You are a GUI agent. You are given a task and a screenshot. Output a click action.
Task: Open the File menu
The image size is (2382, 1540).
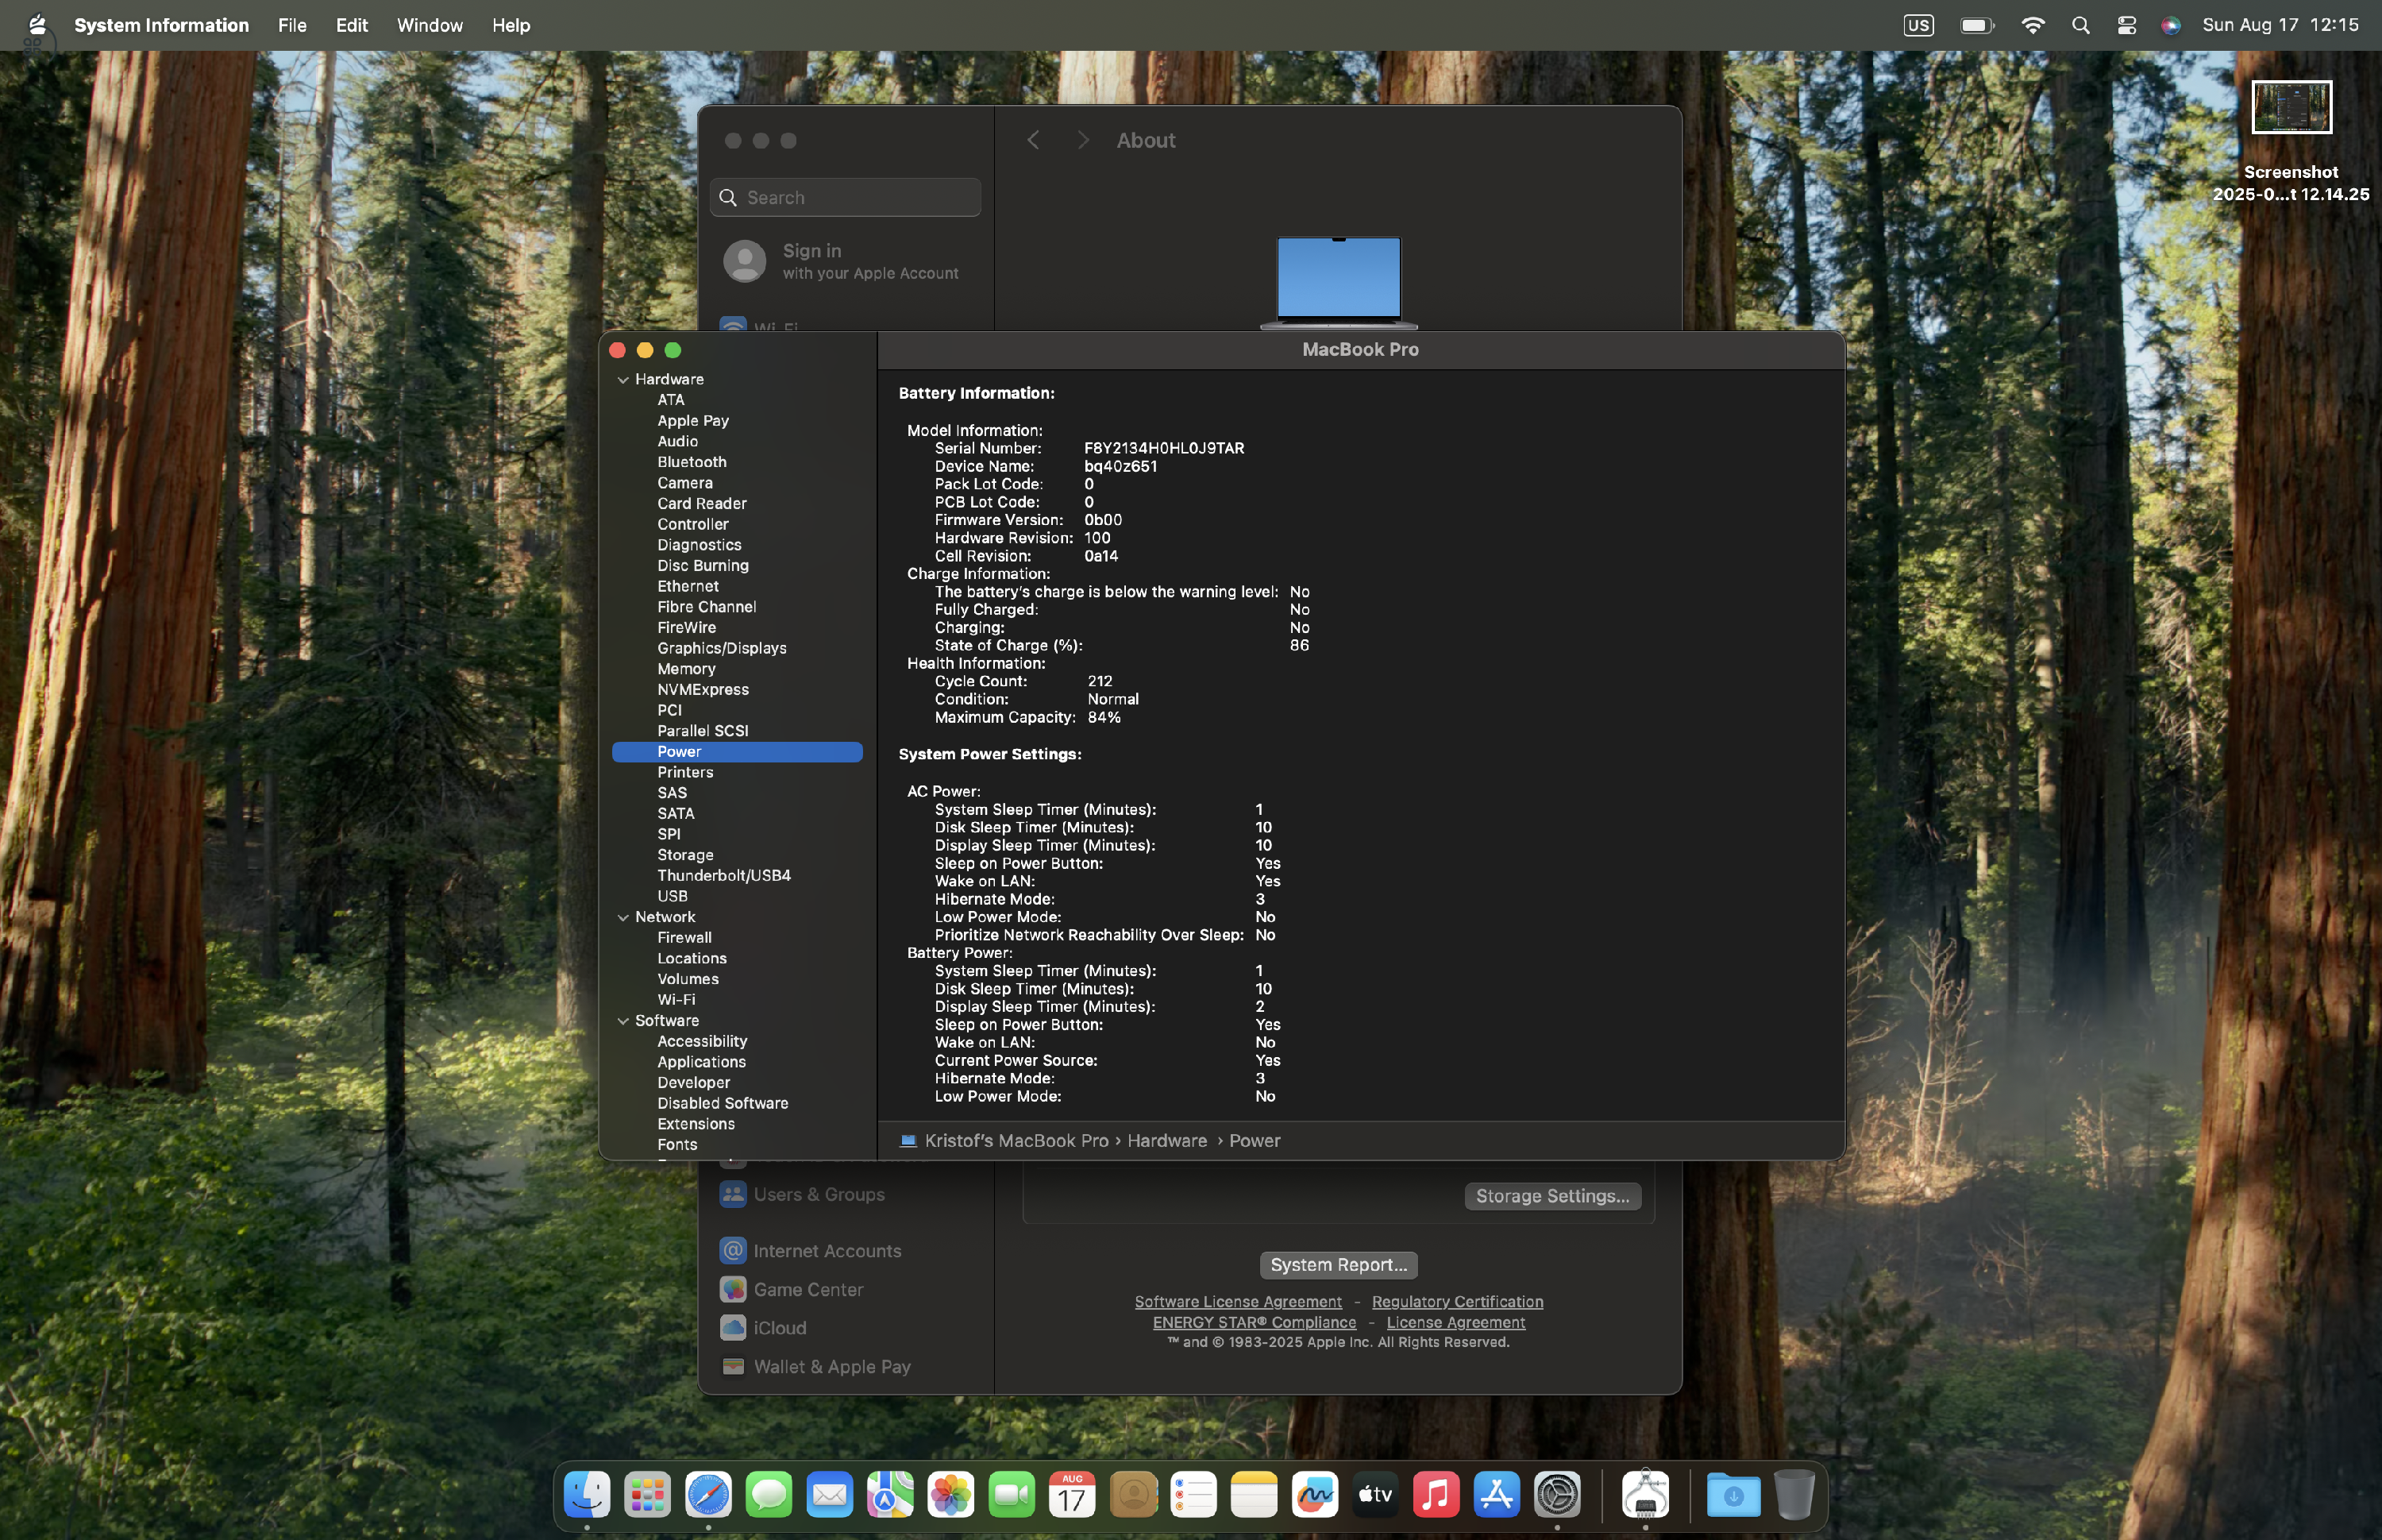point(292,25)
